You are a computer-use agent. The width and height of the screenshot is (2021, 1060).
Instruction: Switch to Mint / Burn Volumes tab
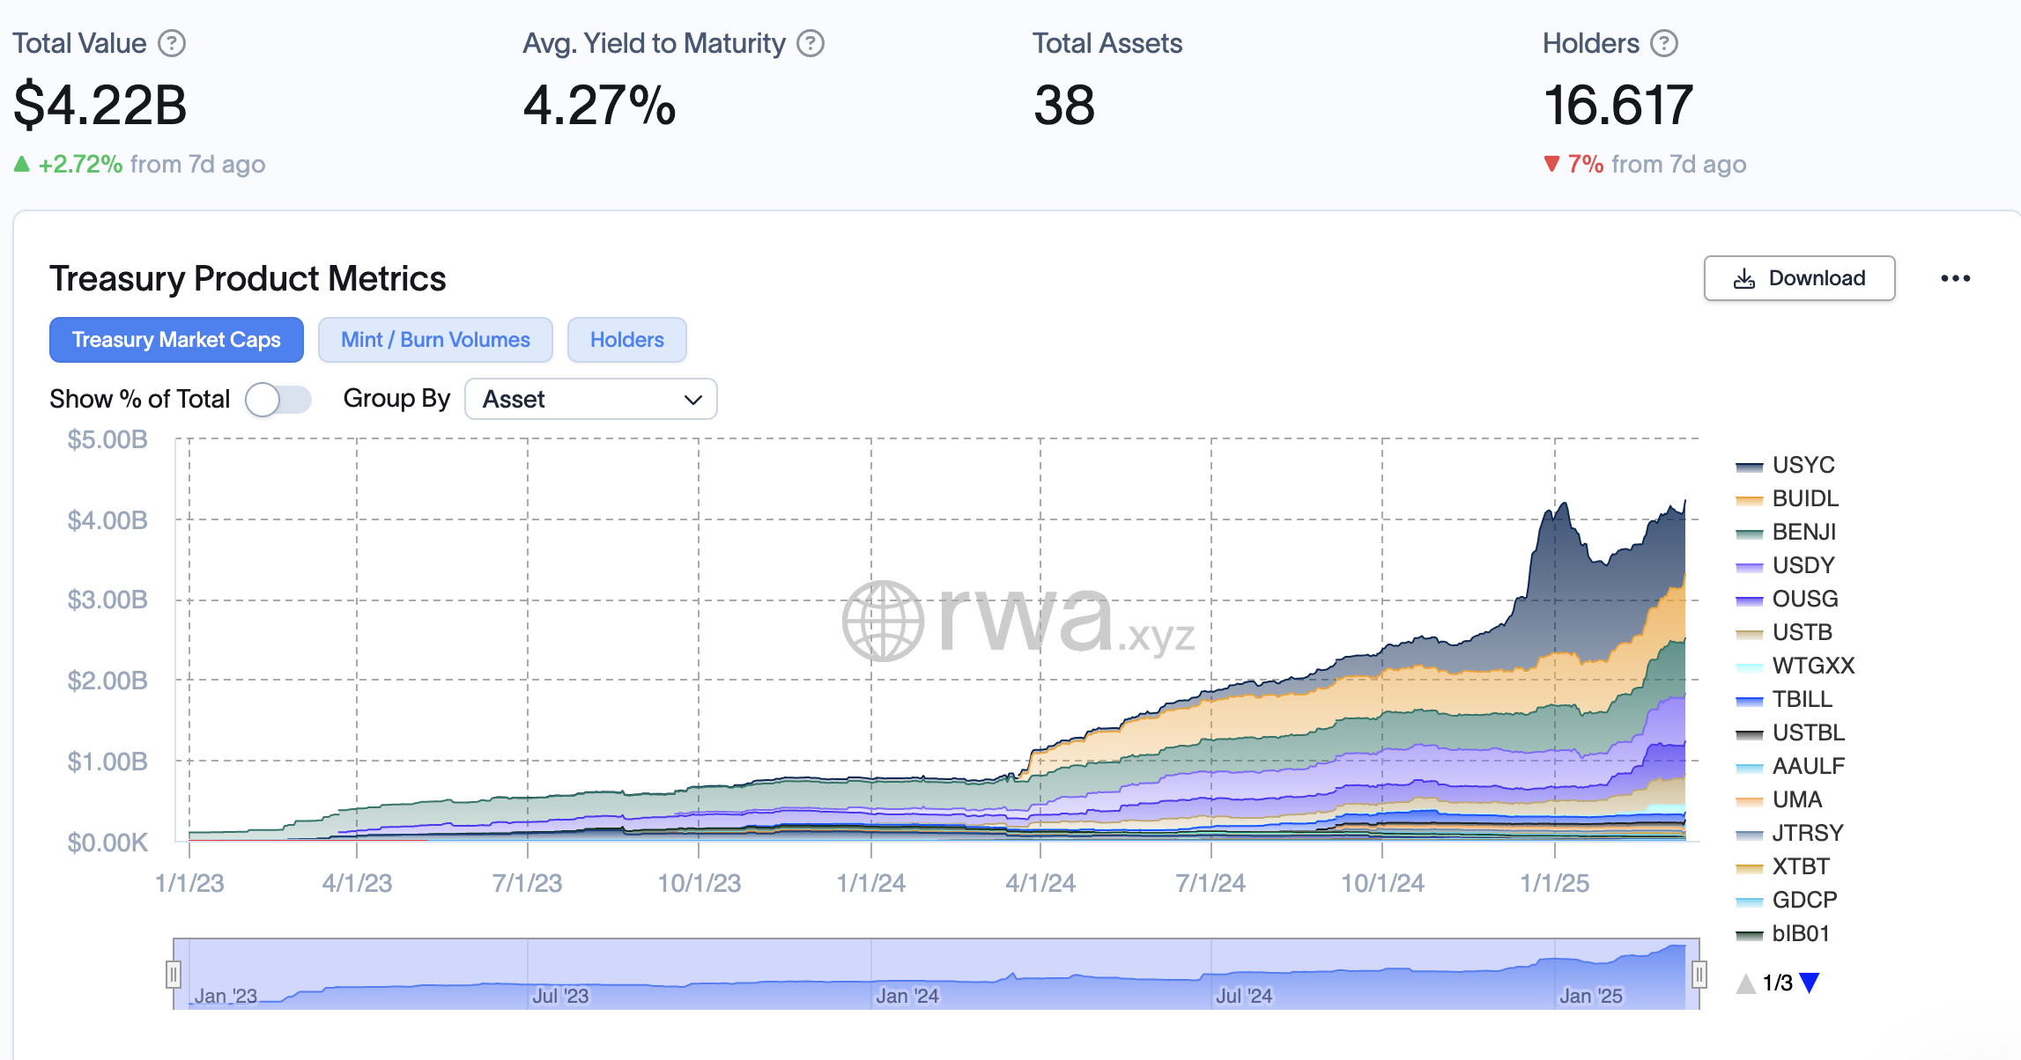pos(435,340)
